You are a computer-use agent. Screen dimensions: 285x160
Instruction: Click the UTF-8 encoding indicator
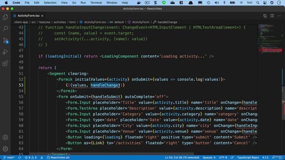[x=223, y=158]
